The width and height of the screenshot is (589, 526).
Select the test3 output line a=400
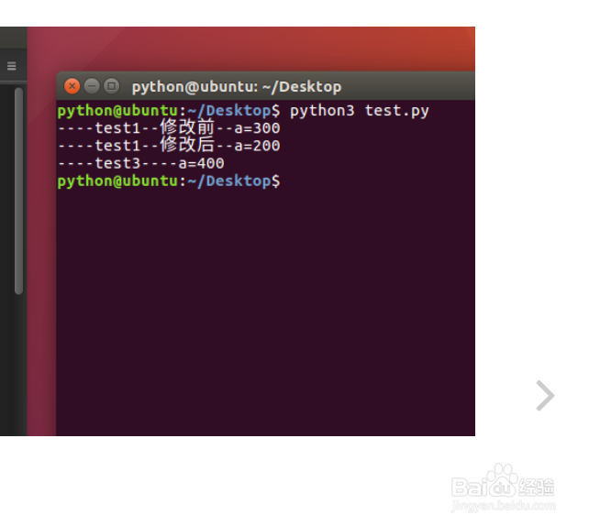tap(141, 163)
